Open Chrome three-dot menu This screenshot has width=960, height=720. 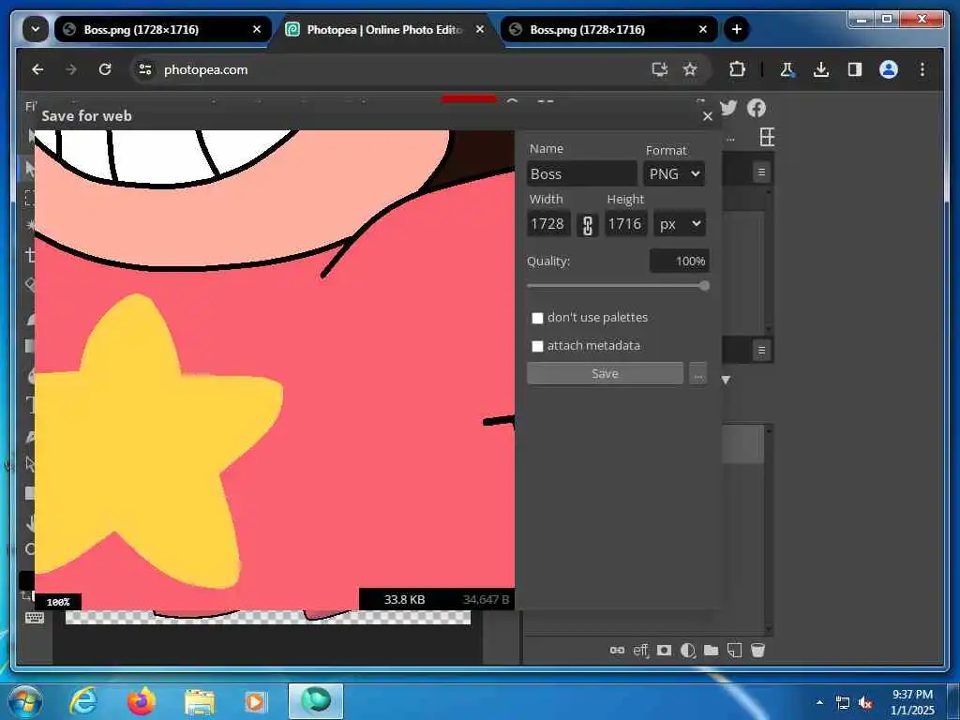pyautogui.click(x=922, y=69)
